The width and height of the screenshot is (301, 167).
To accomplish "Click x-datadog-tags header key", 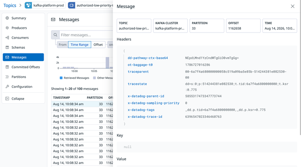I will click(x=141, y=110).
